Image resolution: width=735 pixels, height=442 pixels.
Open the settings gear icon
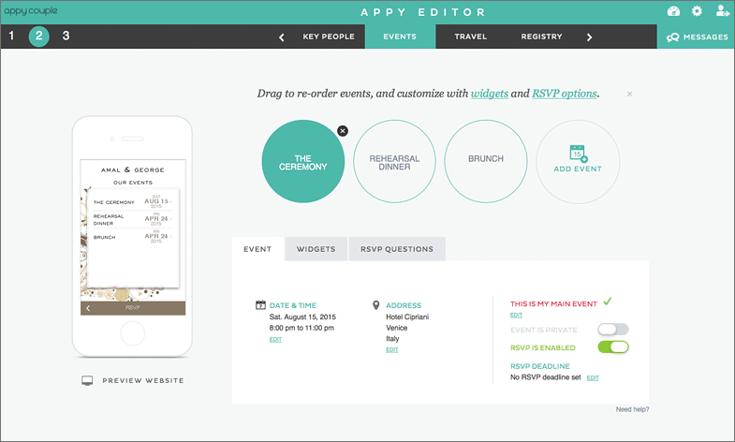pyautogui.click(x=697, y=11)
